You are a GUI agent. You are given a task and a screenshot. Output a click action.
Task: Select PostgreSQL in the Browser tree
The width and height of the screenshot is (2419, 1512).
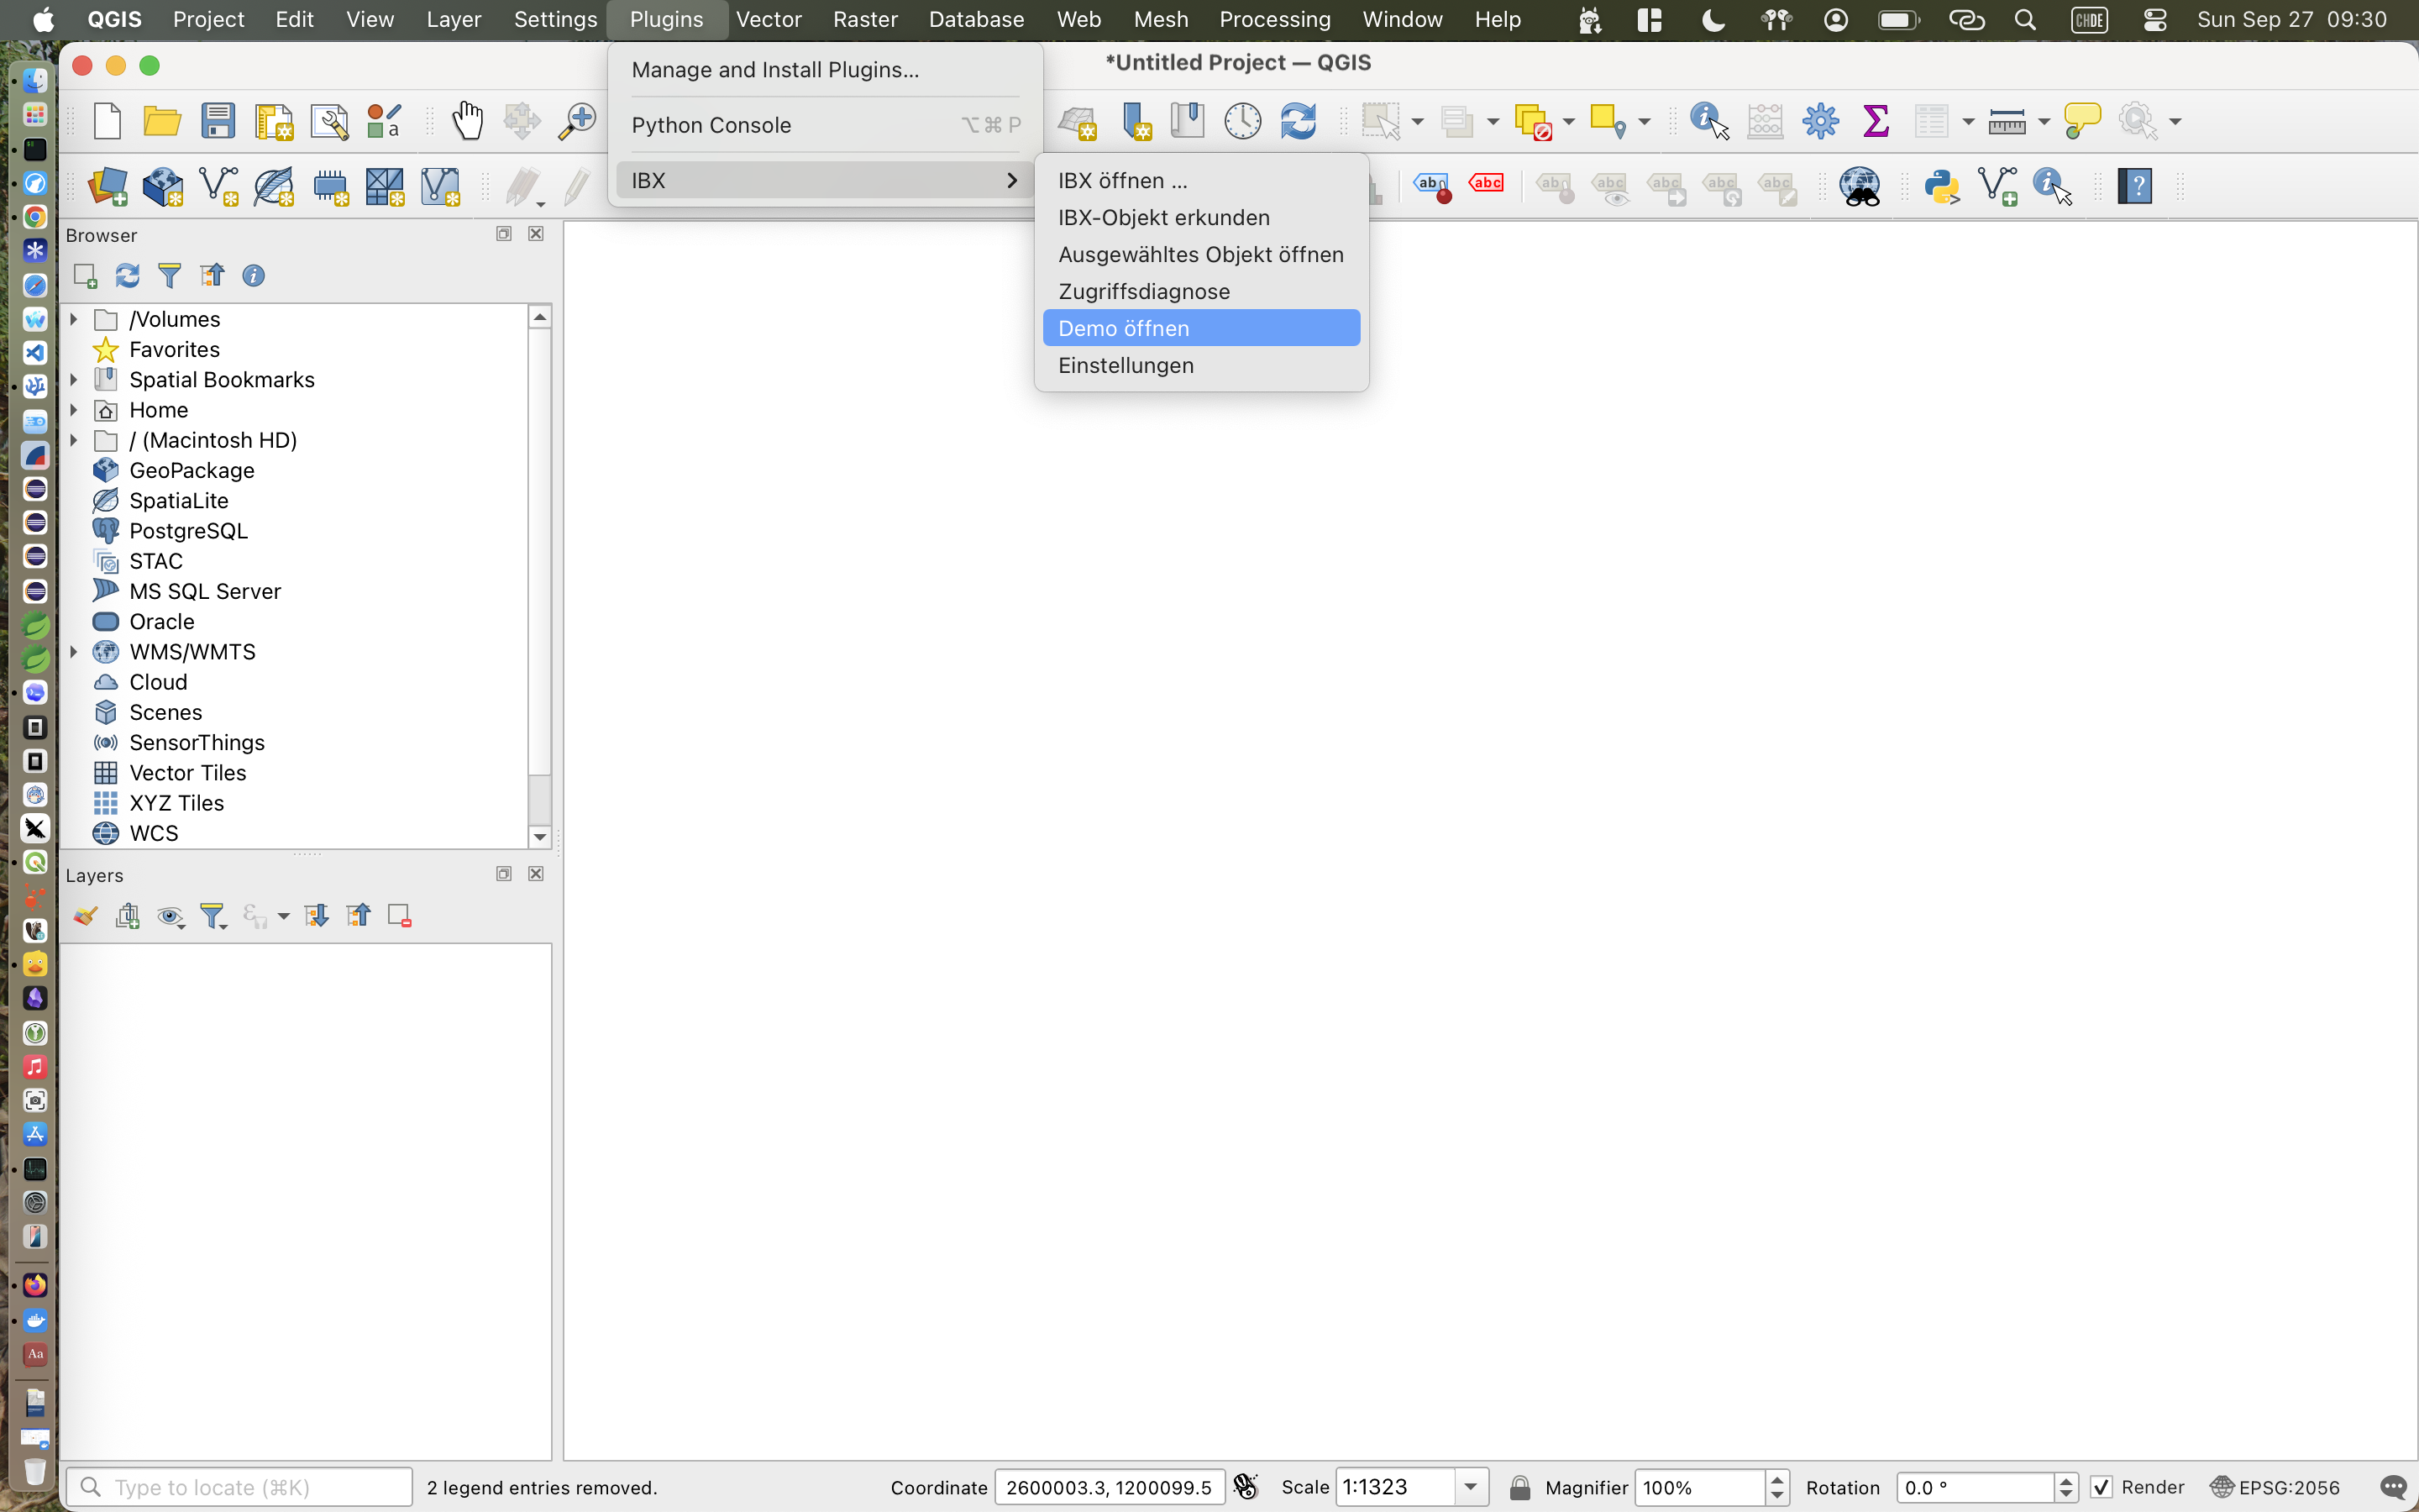[x=188, y=531]
